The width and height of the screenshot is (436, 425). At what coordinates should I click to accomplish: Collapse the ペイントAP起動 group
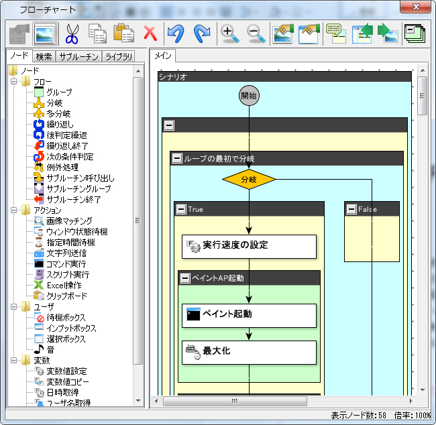[x=185, y=278]
